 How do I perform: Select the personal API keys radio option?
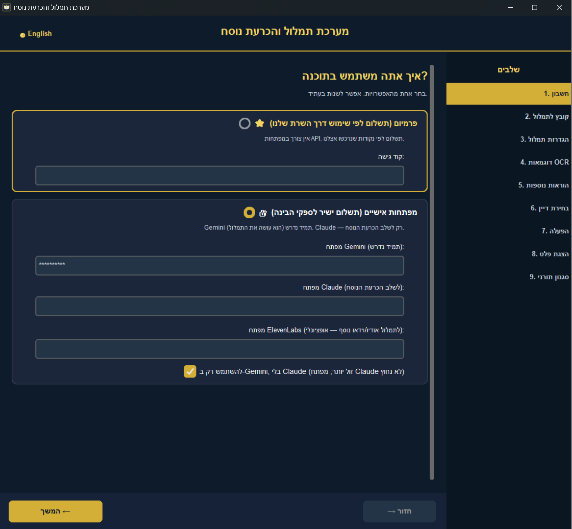point(249,212)
